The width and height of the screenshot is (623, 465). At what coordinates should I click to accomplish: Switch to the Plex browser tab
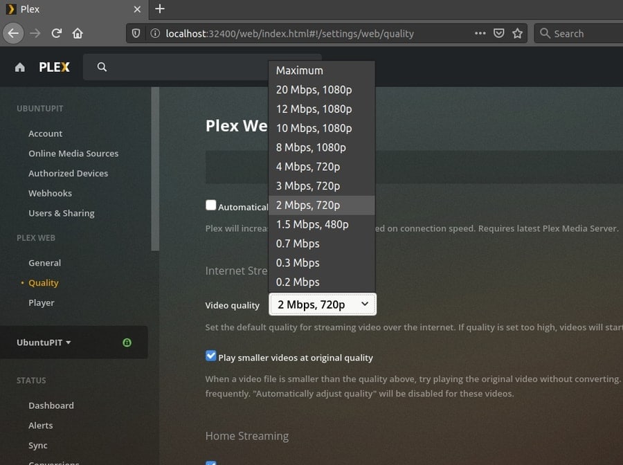74,9
